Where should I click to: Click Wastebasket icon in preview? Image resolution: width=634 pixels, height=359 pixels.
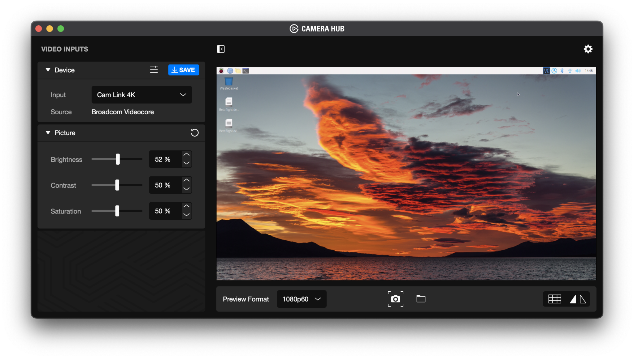(229, 82)
